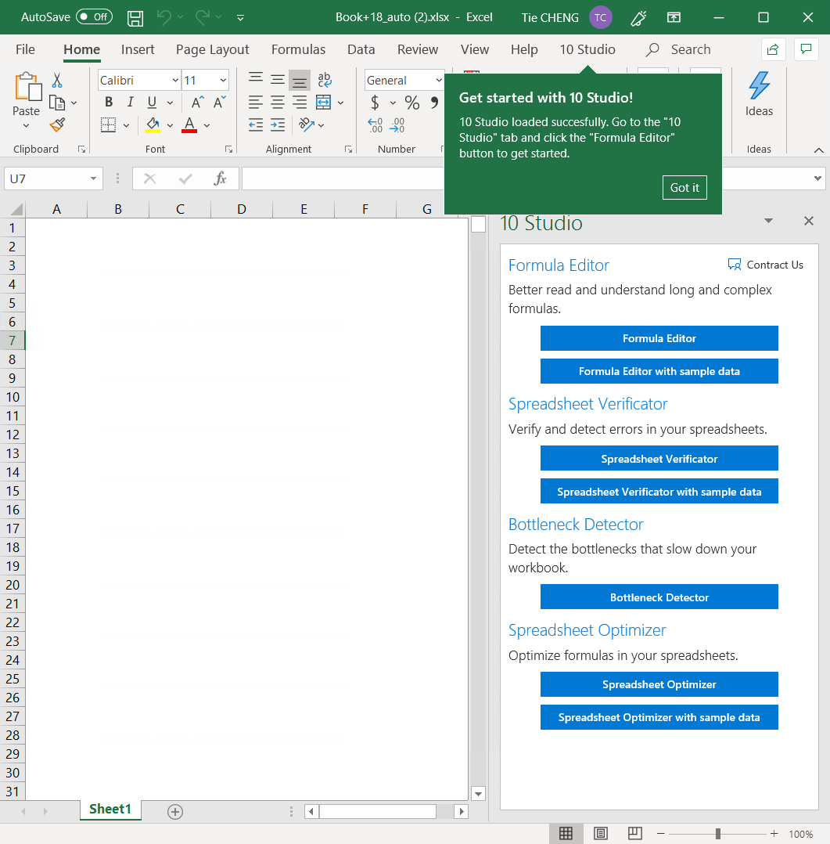830x844 pixels.
Task: Click the Got it button
Action: (684, 187)
